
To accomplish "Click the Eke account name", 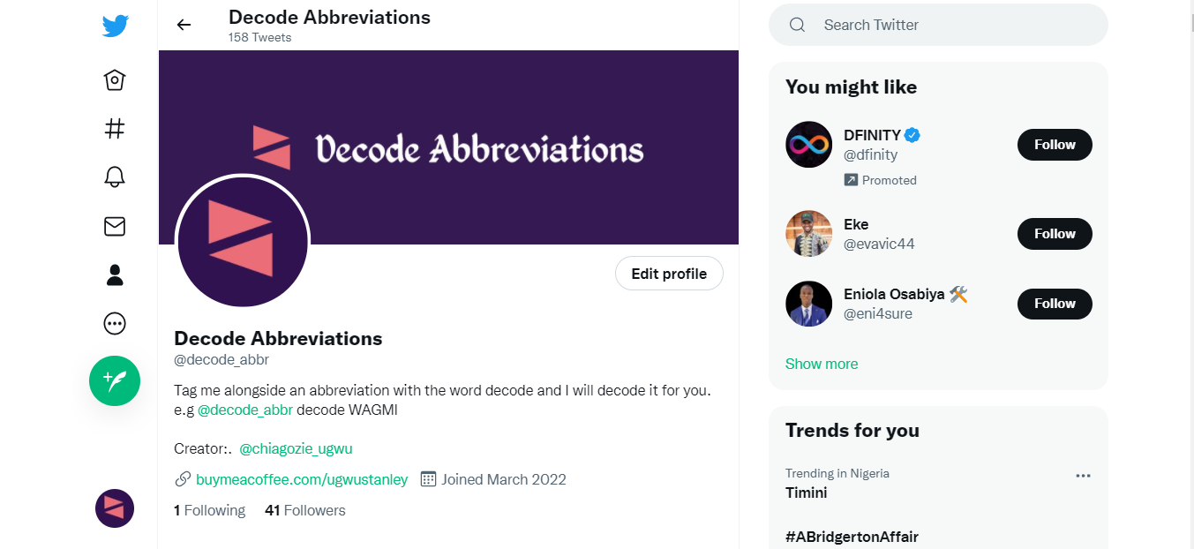I will [856, 224].
